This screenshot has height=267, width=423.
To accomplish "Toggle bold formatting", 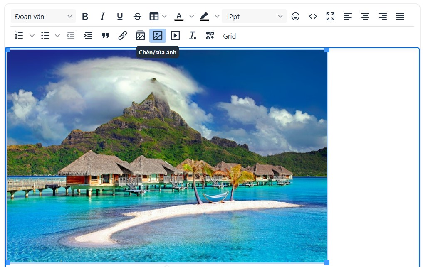I will 85,17.
